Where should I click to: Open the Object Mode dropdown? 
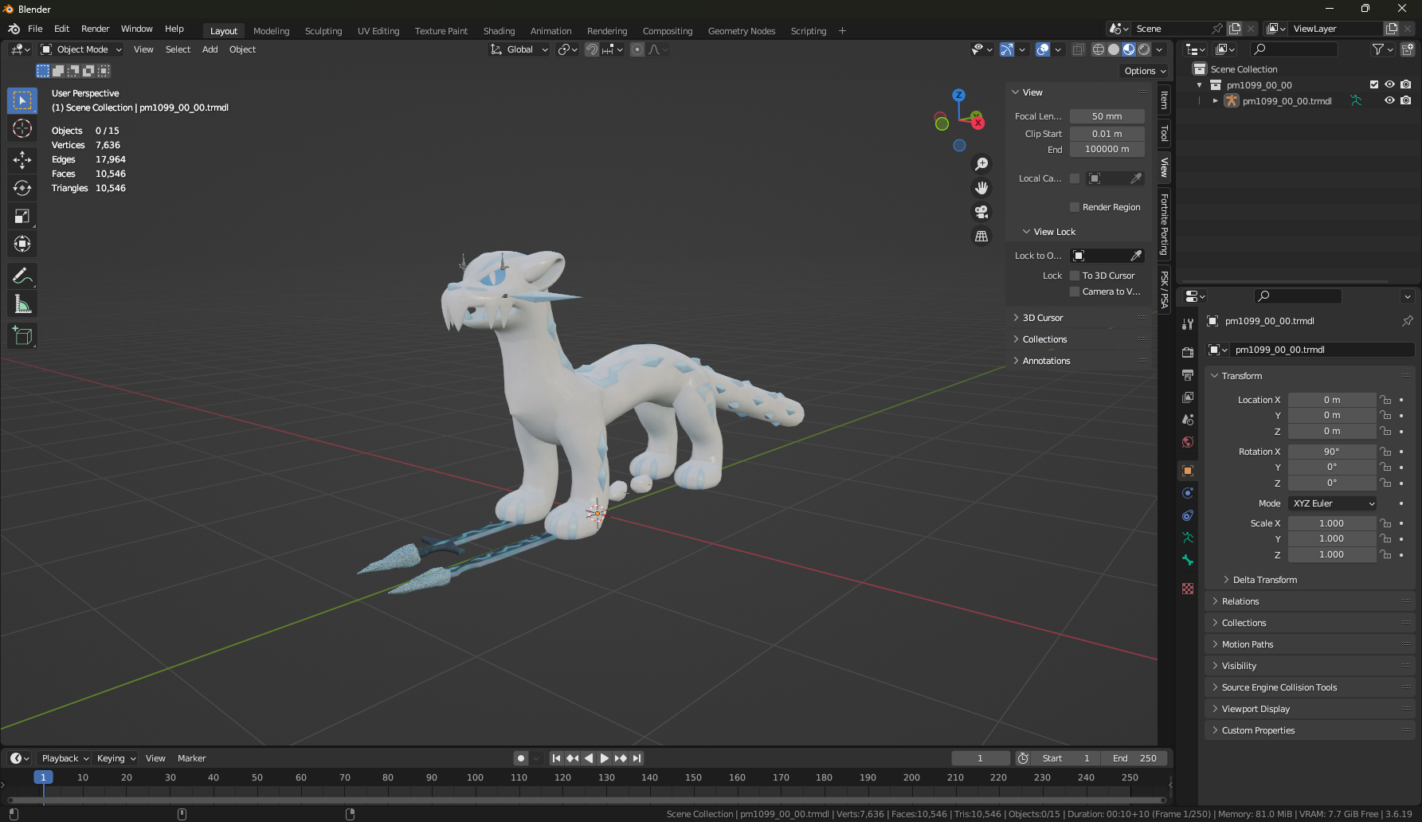81,49
